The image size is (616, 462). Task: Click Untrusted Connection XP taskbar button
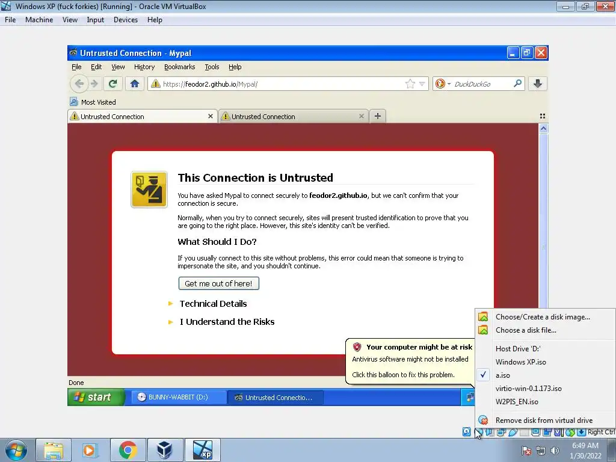tap(276, 397)
